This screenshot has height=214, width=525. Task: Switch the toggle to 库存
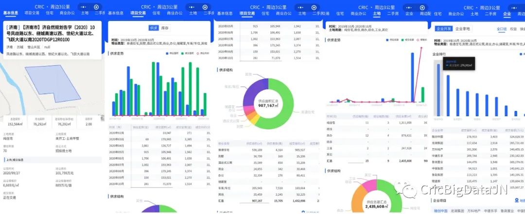pos(165,29)
